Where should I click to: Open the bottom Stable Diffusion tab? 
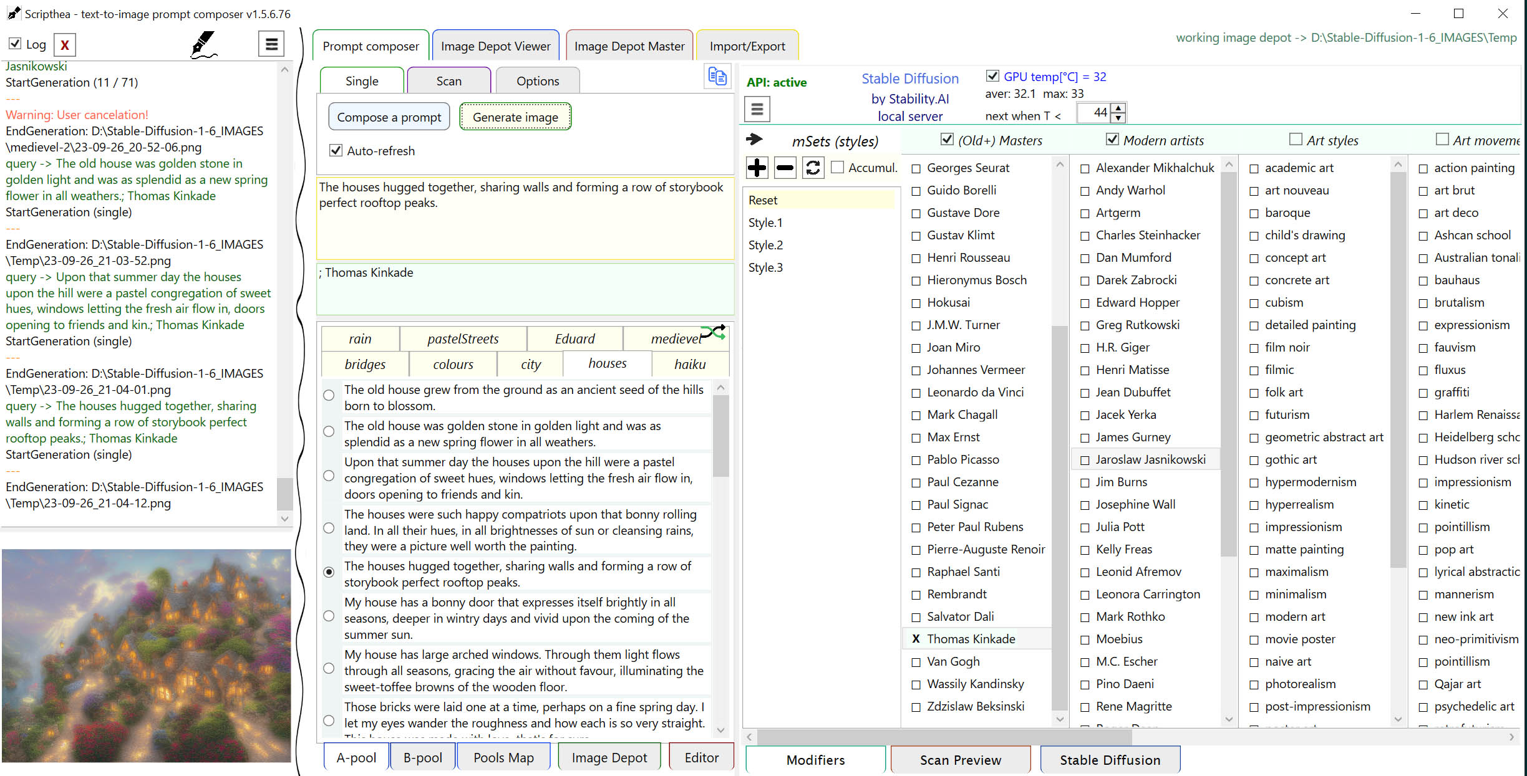1110,760
